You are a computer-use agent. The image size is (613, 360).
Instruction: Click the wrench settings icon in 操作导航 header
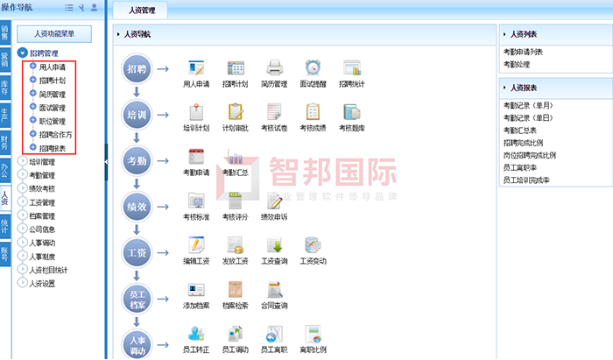(x=81, y=7)
